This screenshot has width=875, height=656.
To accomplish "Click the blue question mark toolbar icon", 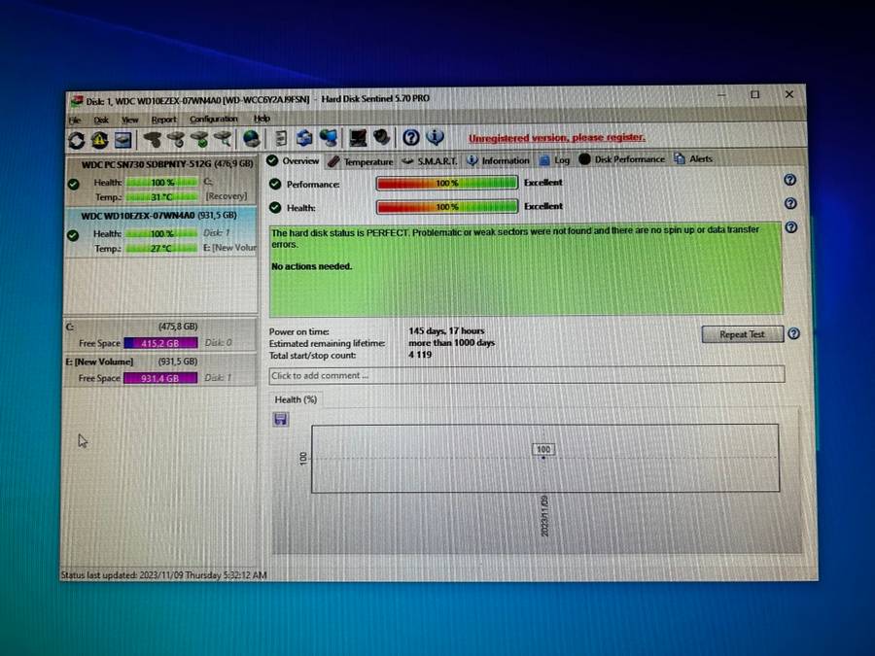I will click(x=411, y=138).
